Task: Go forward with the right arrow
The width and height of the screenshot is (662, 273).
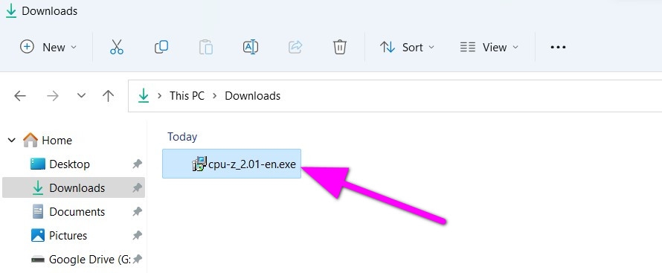Action: tap(53, 96)
